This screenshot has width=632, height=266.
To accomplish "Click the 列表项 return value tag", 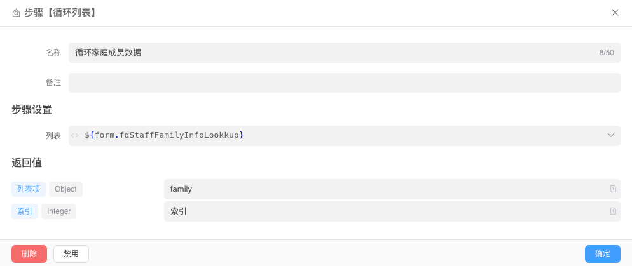I will pyautogui.click(x=29, y=189).
